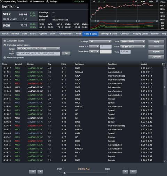Go to previous page with < button

40,171
